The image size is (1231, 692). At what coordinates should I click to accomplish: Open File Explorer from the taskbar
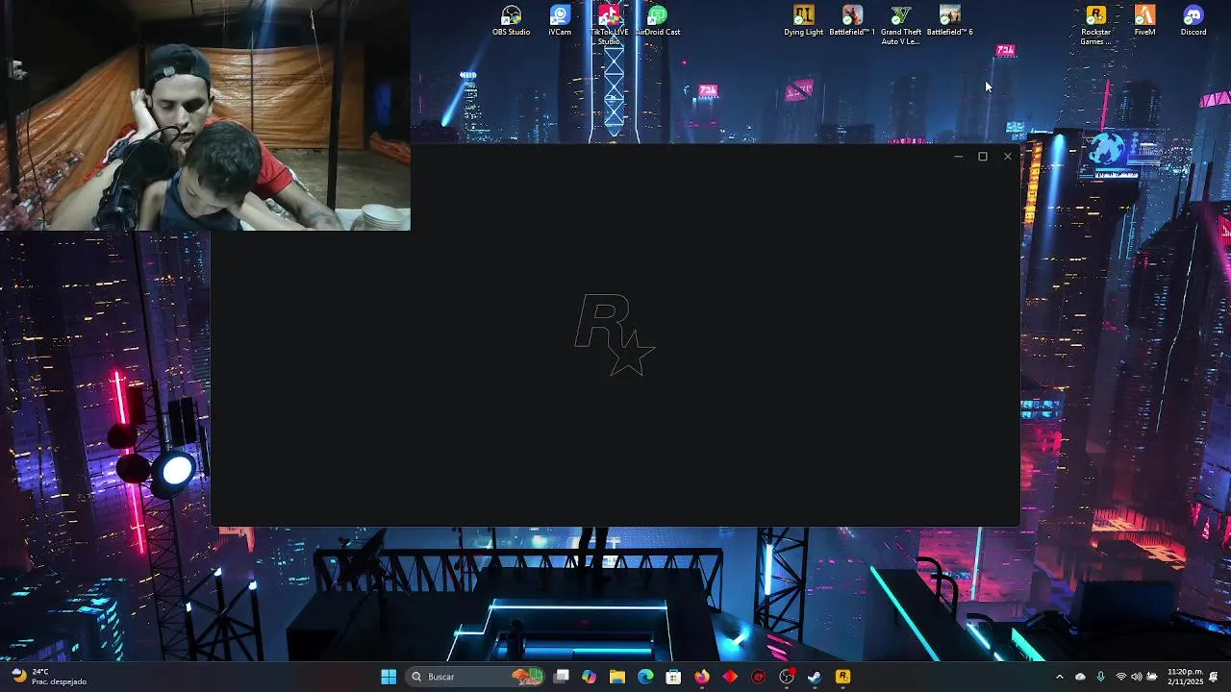coord(617,677)
